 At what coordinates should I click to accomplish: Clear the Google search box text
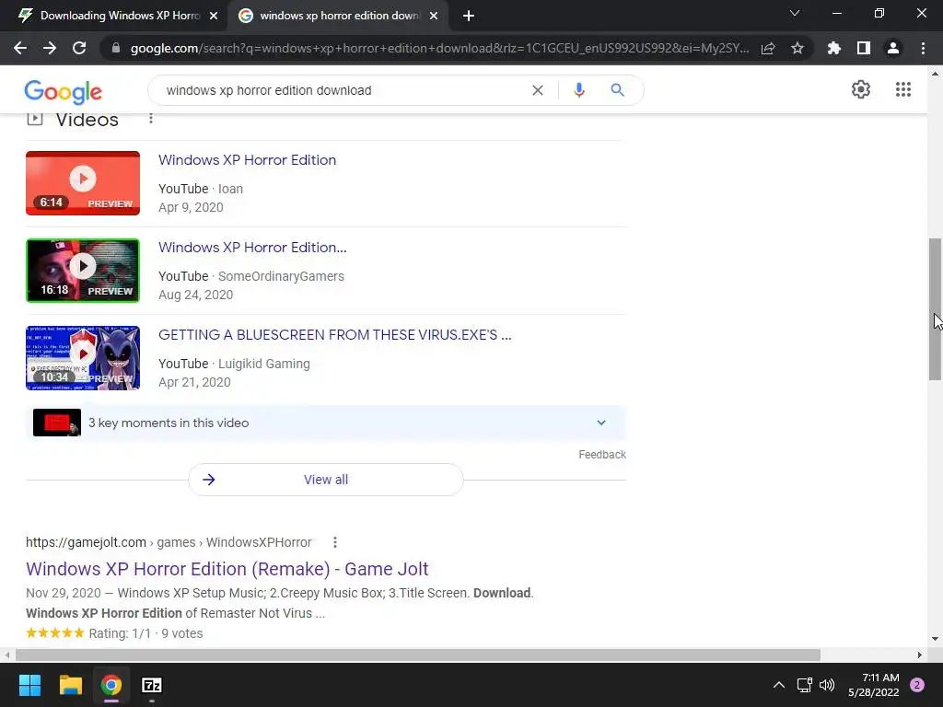pos(538,90)
